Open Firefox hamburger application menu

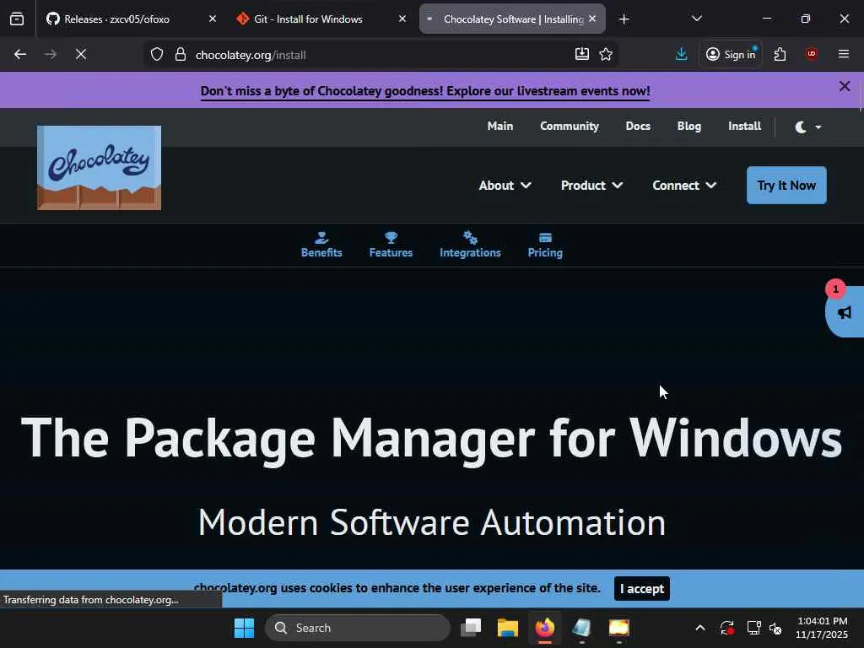[844, 54]
